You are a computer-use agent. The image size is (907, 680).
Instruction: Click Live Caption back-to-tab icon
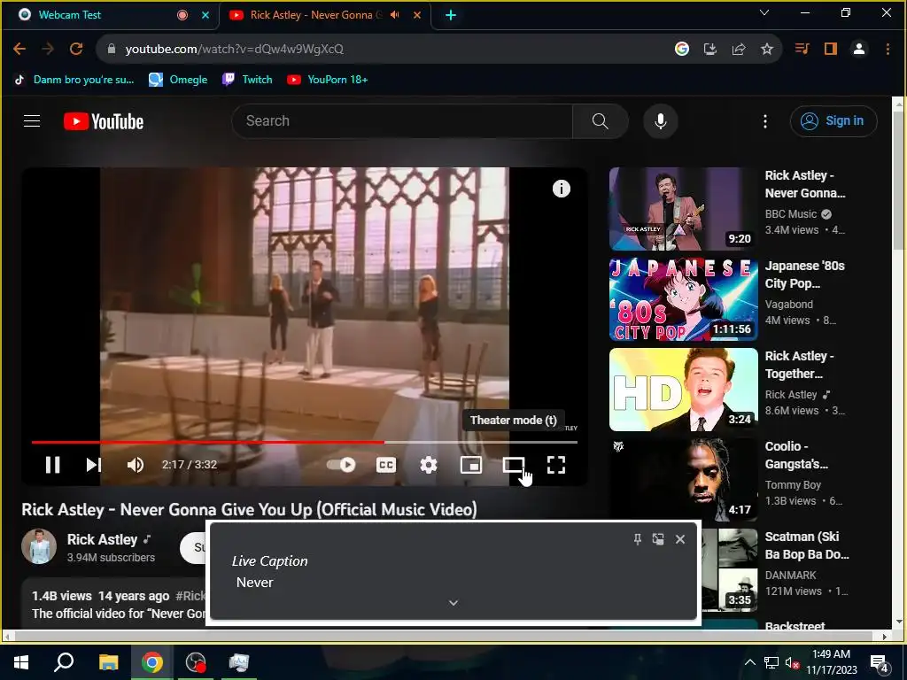(x=658, y=539)
